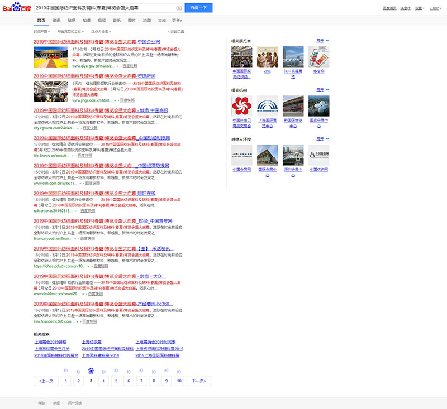The image size is (447, 409).
Task: Go to results page 1
Action: click(x=66, y=381)
